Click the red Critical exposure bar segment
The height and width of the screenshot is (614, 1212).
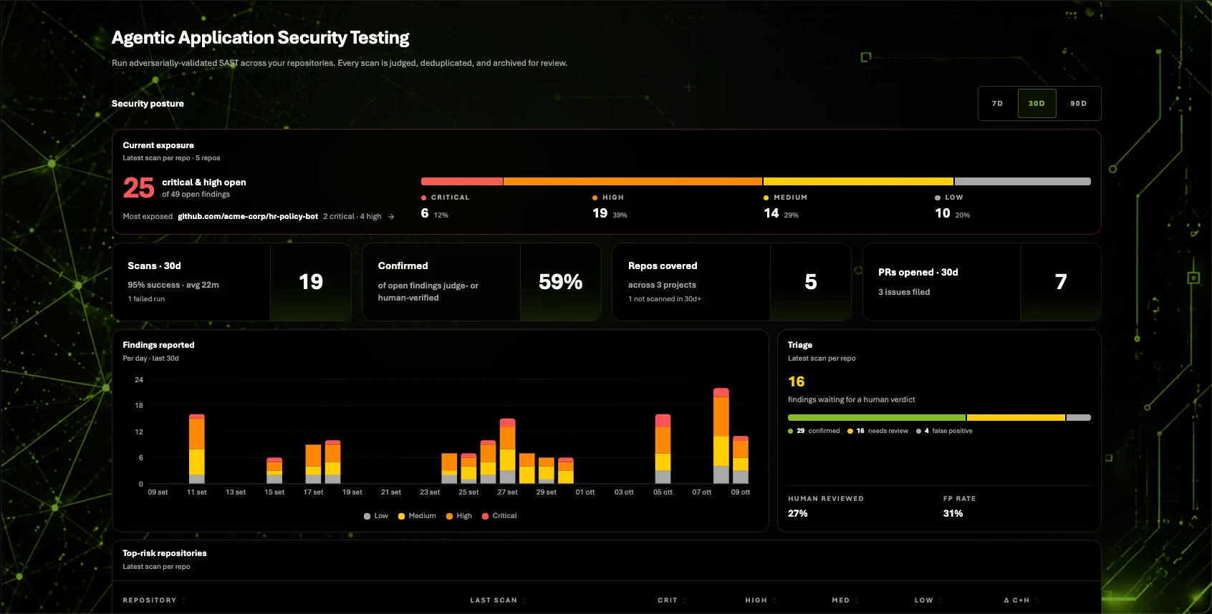coord(462,182)
